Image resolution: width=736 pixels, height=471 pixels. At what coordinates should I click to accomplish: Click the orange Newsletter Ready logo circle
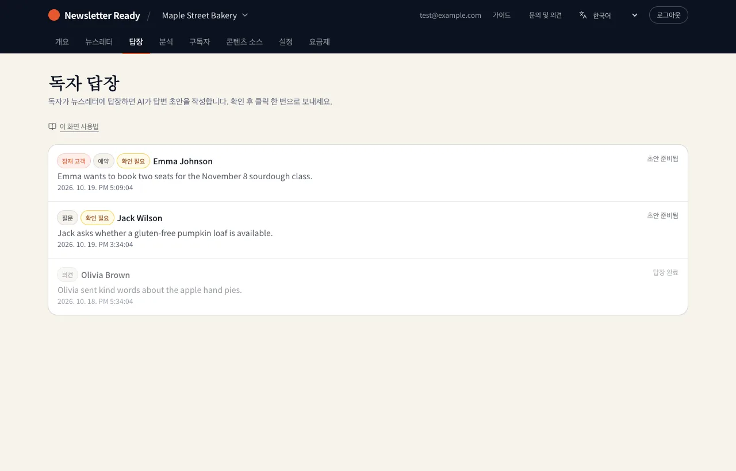tap(54, 15)
